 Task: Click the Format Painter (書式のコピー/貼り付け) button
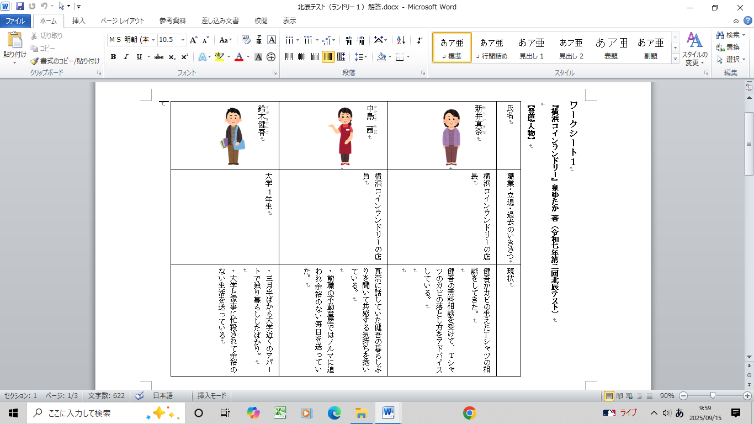[65, 61]
